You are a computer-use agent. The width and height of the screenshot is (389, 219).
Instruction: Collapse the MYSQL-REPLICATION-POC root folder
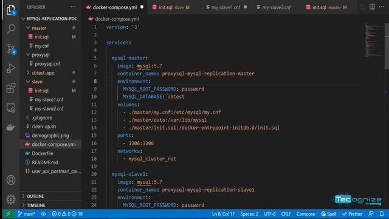click(x=51, y=19)
